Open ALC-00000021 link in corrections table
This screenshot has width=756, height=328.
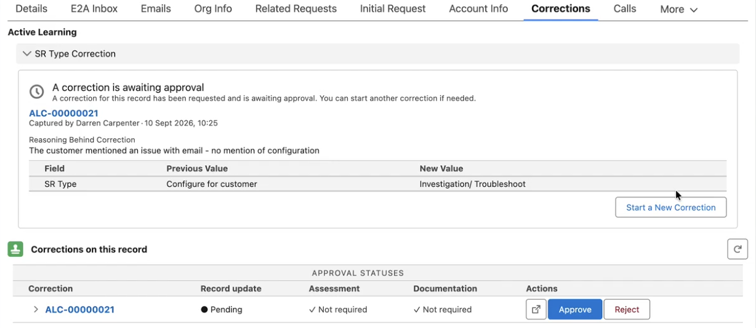[80, 310]
